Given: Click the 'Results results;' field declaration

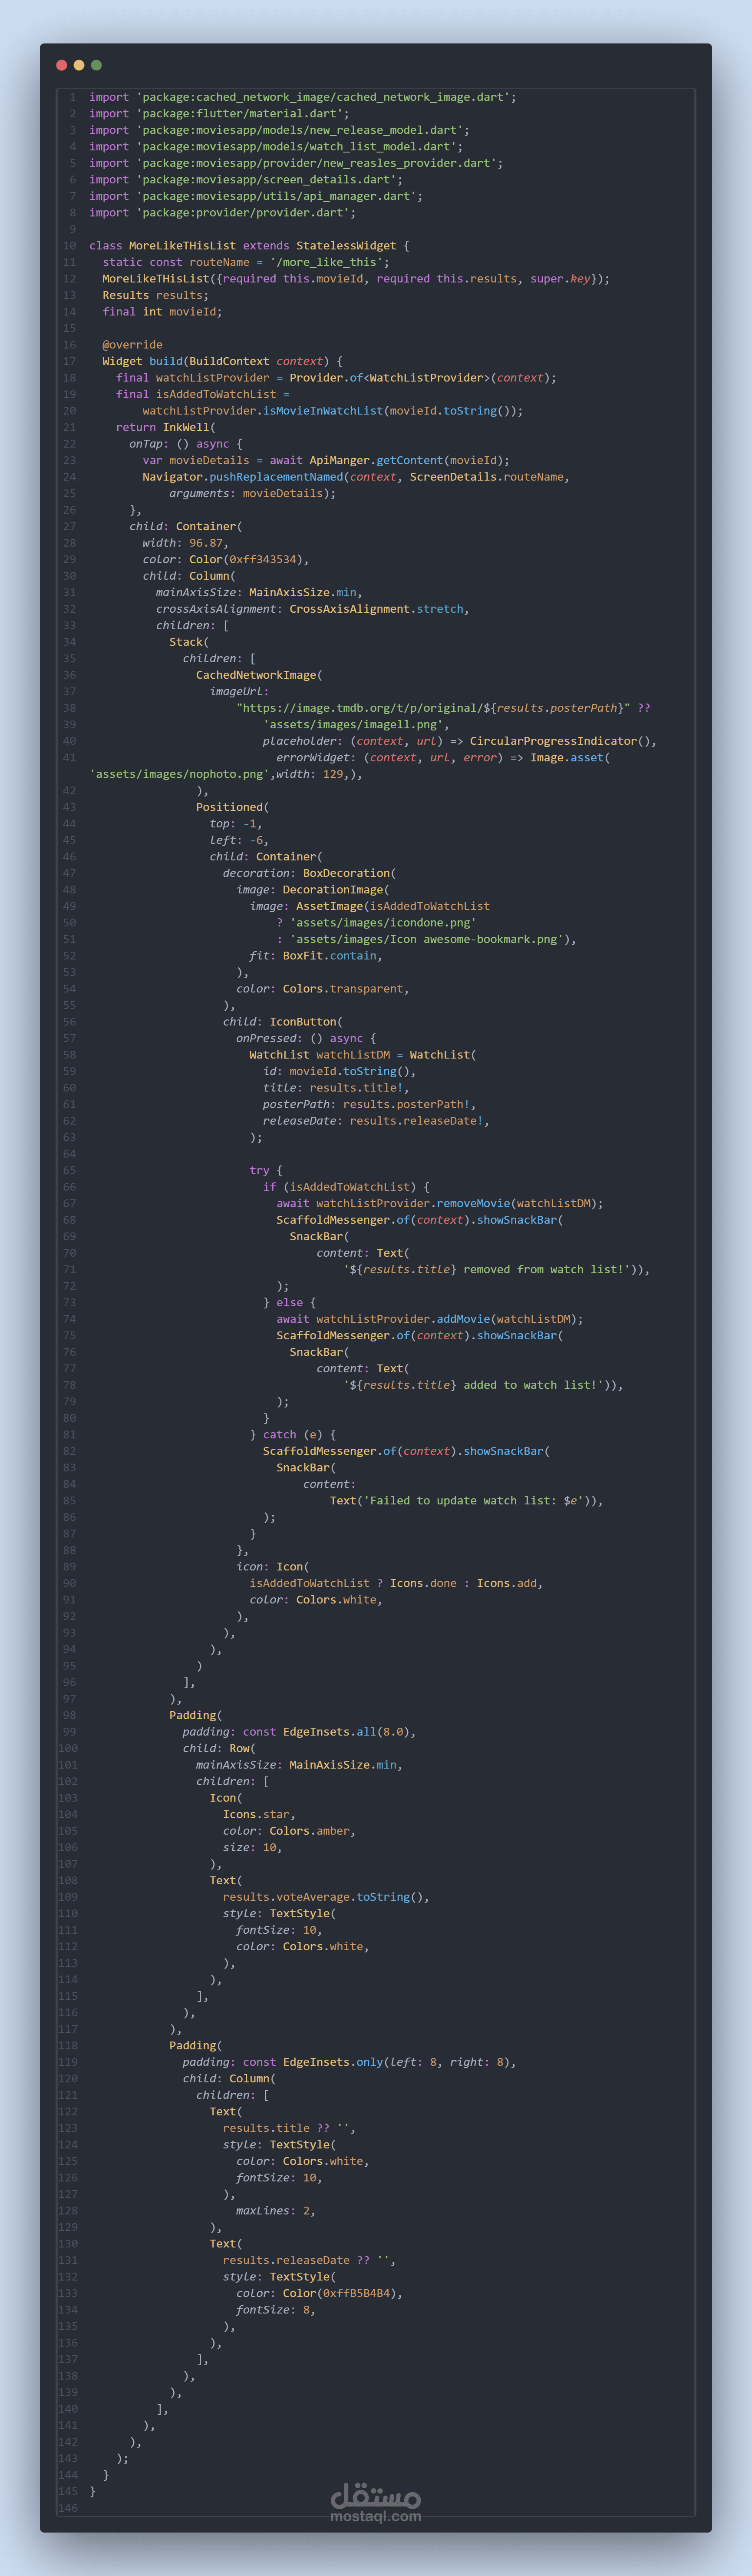Looking at the screenshot, I should point(155,295).
